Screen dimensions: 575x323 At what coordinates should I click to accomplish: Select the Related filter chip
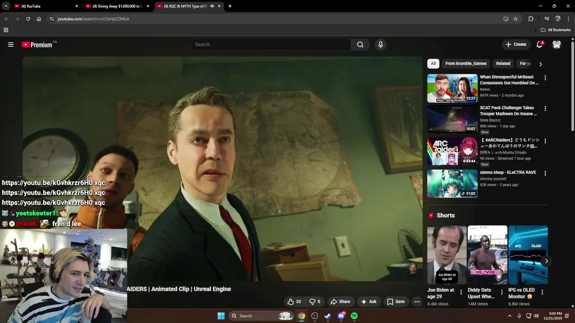pyautogui.click(x=503, y=64)
